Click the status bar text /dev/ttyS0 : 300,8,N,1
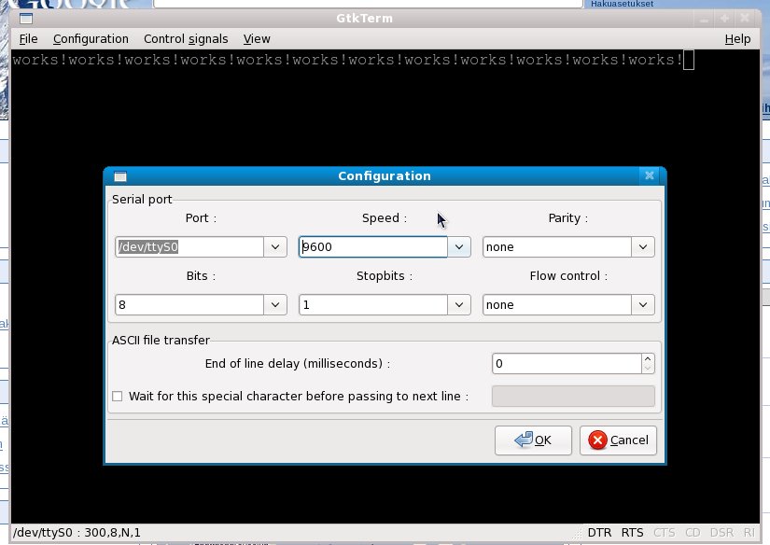 (77, 533)
